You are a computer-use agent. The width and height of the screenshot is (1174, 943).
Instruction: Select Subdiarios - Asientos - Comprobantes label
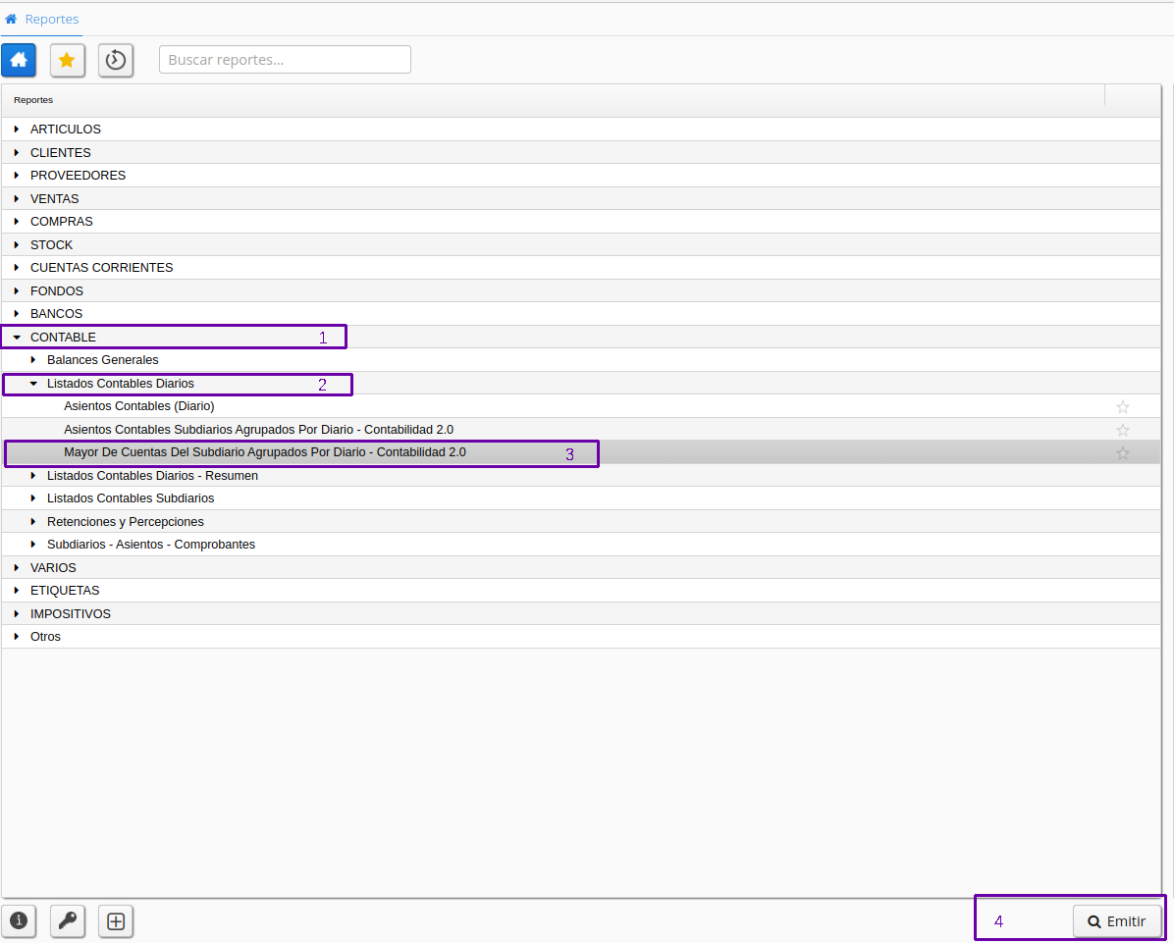point(151,544)
